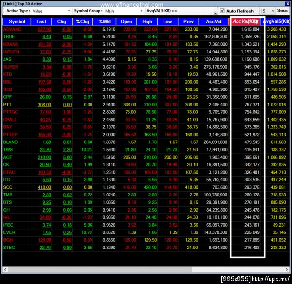The width and height of the screenshot is (292, 284).
Task: Select the AOT symbol
Action: click(7, 157)
